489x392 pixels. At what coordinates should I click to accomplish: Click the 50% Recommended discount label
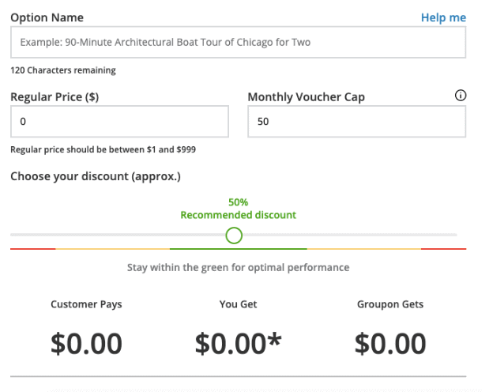239,209
